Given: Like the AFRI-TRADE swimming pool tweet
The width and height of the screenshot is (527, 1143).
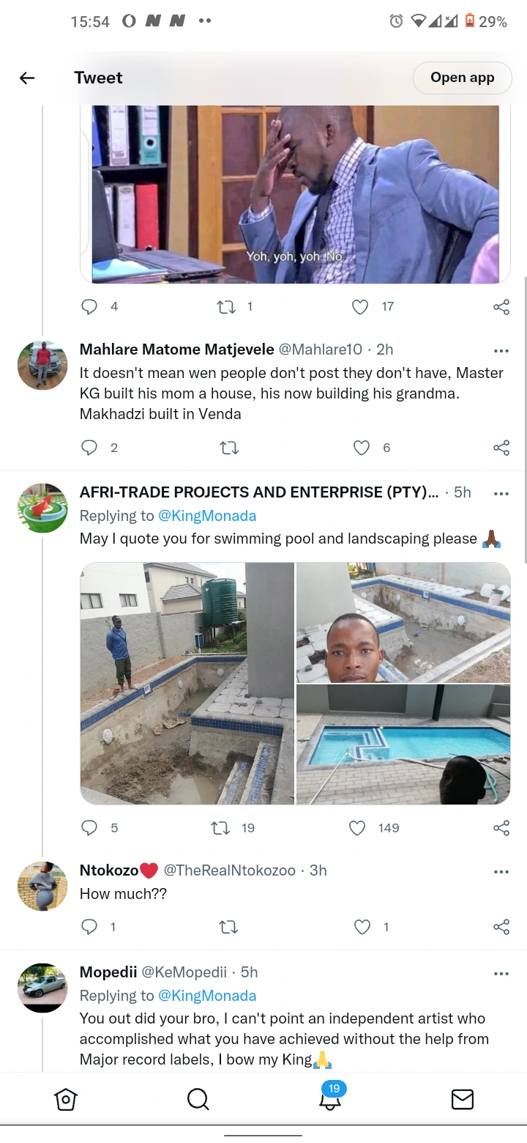Looking at the screenshot, I should (x=357, y=828).
